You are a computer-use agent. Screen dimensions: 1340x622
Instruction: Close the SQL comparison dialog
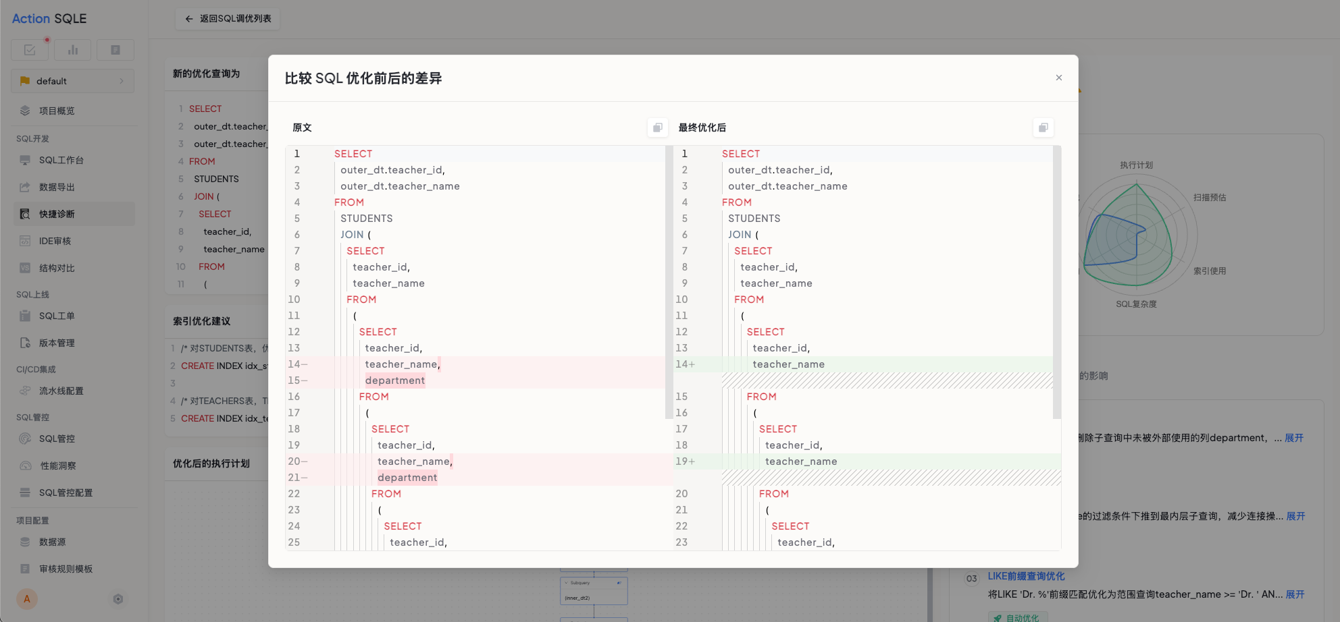point(1058,78)
